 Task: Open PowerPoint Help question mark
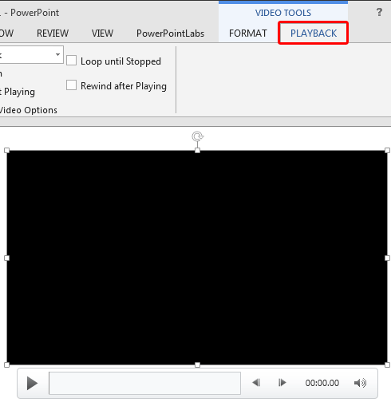(379, 12)
